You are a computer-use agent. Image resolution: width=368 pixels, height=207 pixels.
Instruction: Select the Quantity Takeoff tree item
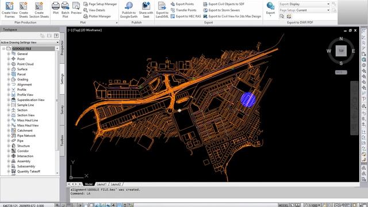tap(29, 171)
